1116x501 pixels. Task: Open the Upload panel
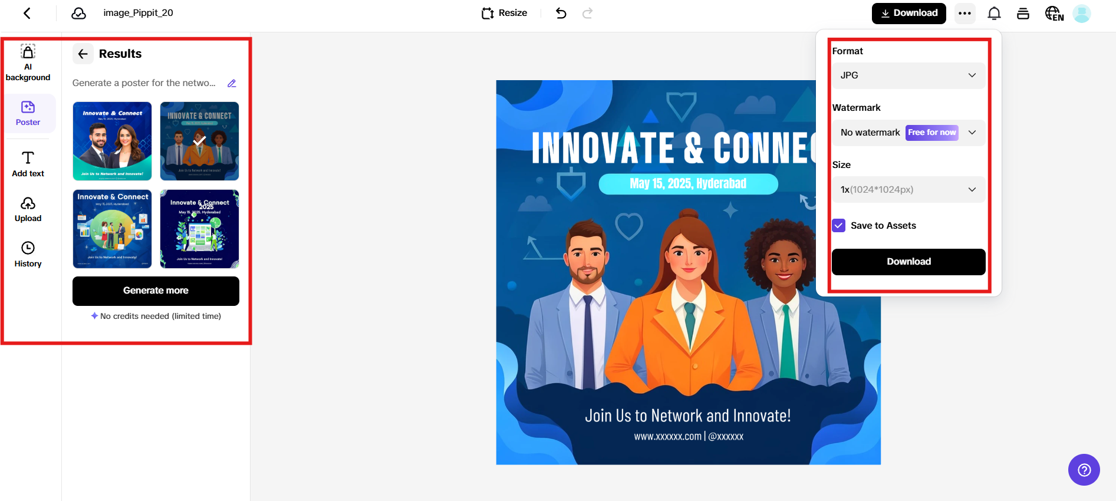[28, 209]
